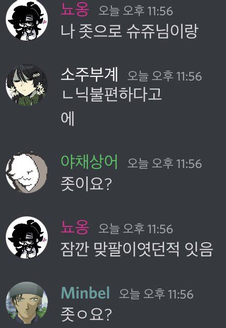Select the message ㄴ닉불편하다고
This screenshot has width=226, height=328.
[112, 95]
